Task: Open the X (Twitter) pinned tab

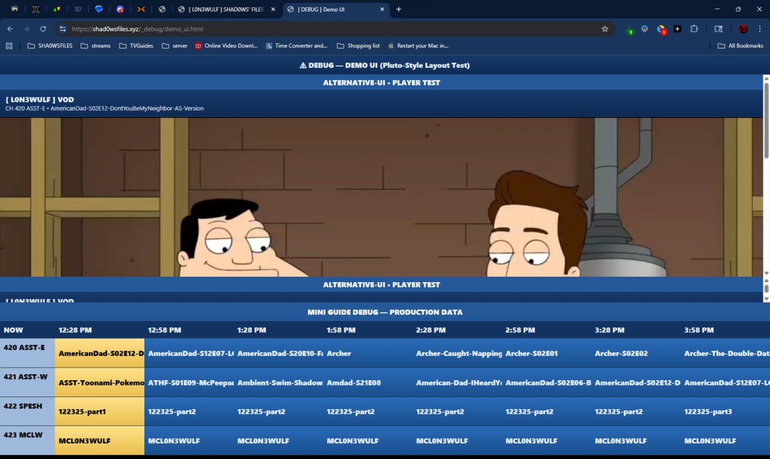Action: 35,10
